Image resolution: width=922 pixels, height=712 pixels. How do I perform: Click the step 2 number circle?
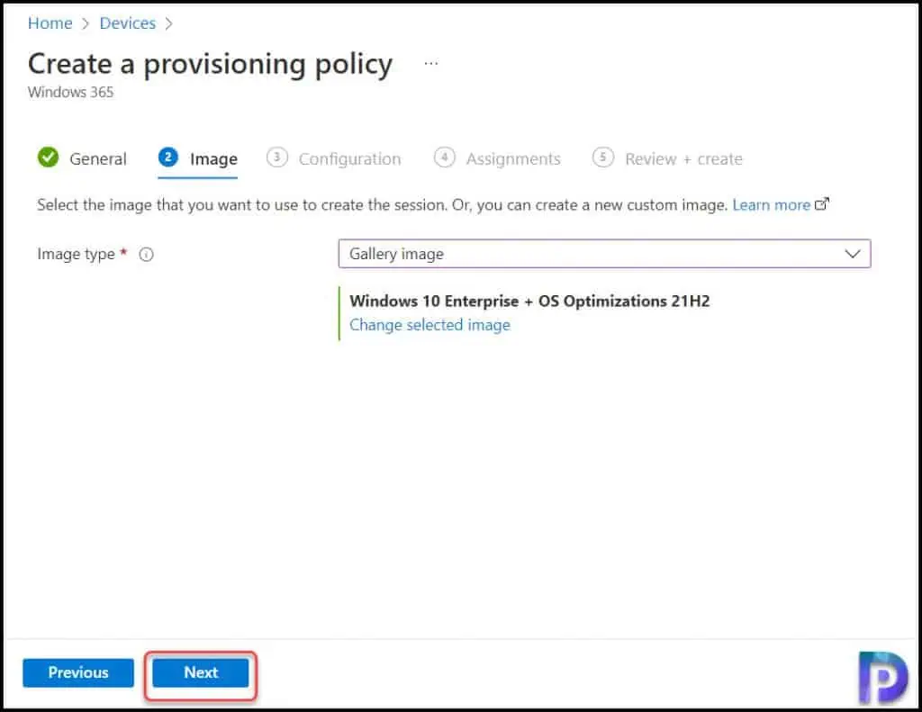[x=167, y=157]
